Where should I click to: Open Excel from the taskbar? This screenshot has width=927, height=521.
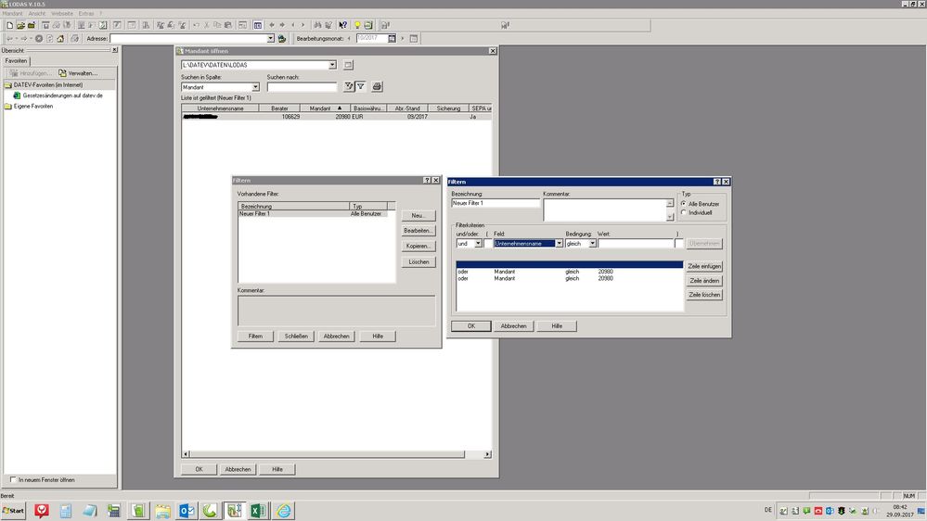click(258, 511)
